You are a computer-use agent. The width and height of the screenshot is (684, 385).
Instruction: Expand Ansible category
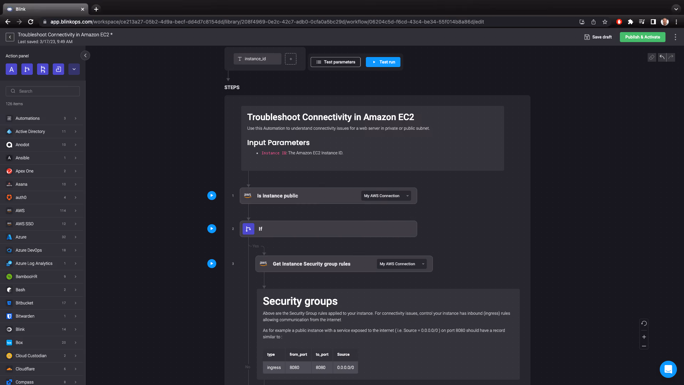pyautogui.click(x=41, y=158)
